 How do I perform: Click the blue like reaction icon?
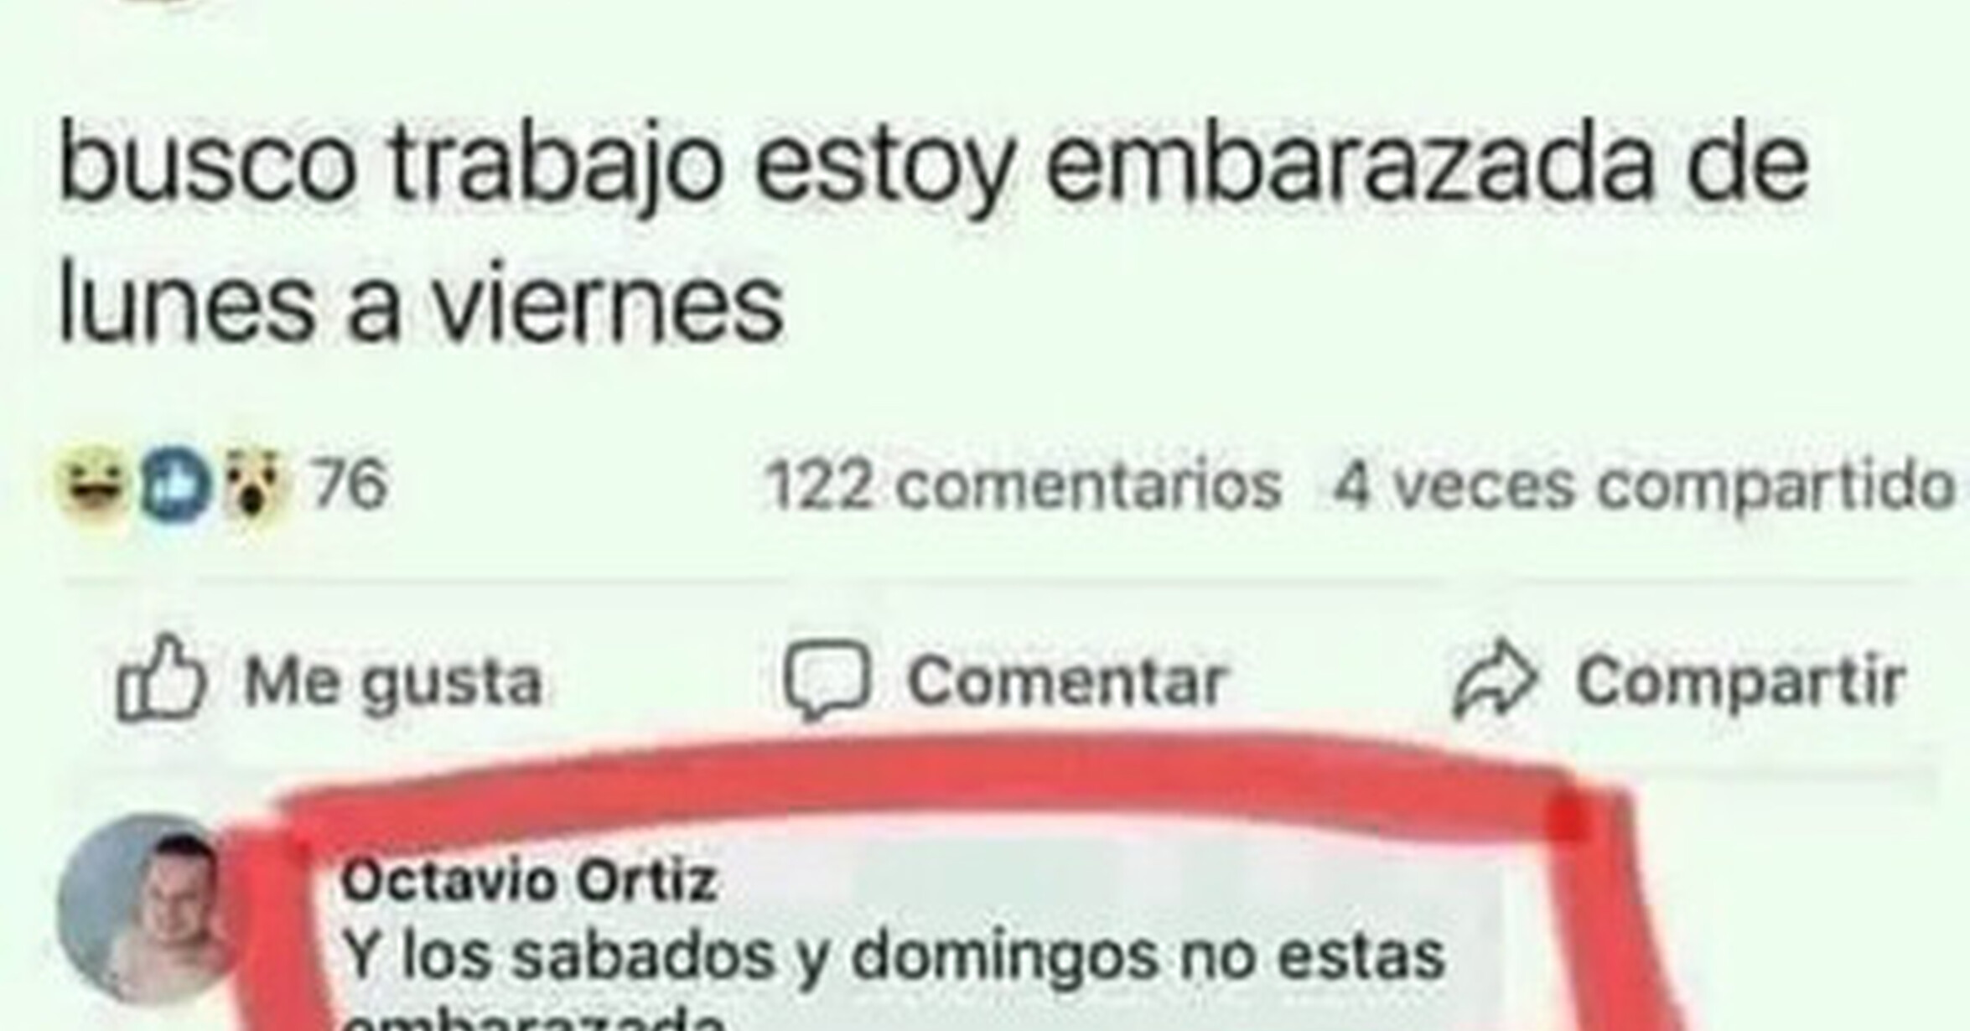(174, 484)
